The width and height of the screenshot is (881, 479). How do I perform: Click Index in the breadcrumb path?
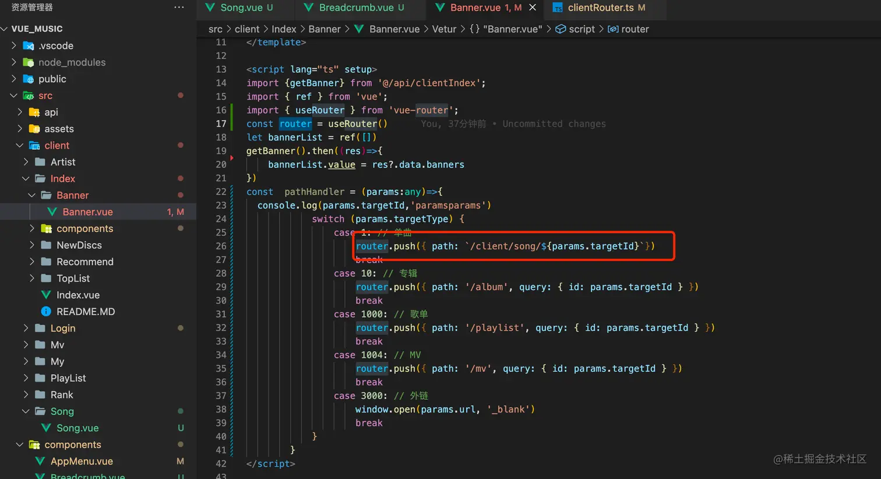(284, 29)
